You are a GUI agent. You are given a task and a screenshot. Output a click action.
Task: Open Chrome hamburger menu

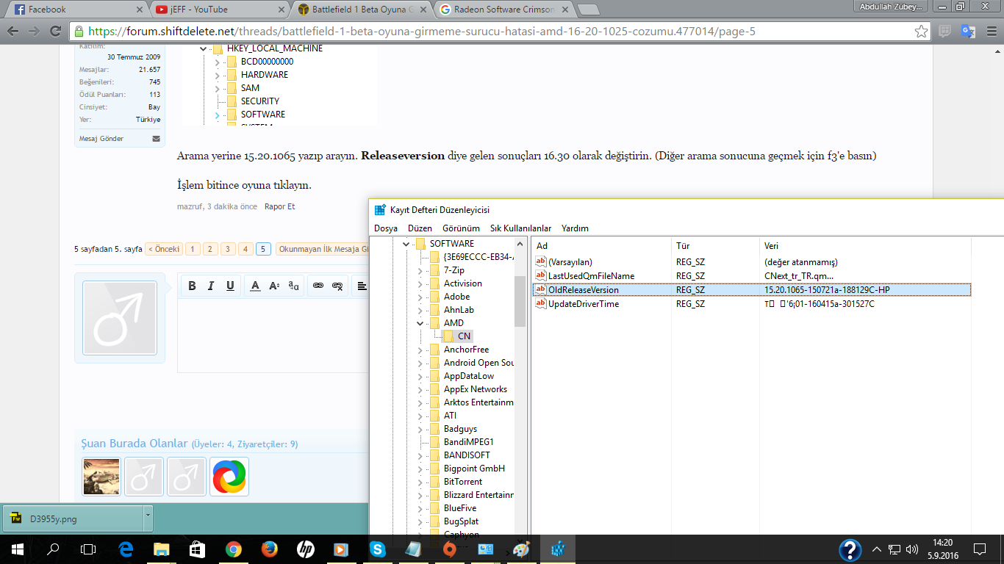coord(990,32)
